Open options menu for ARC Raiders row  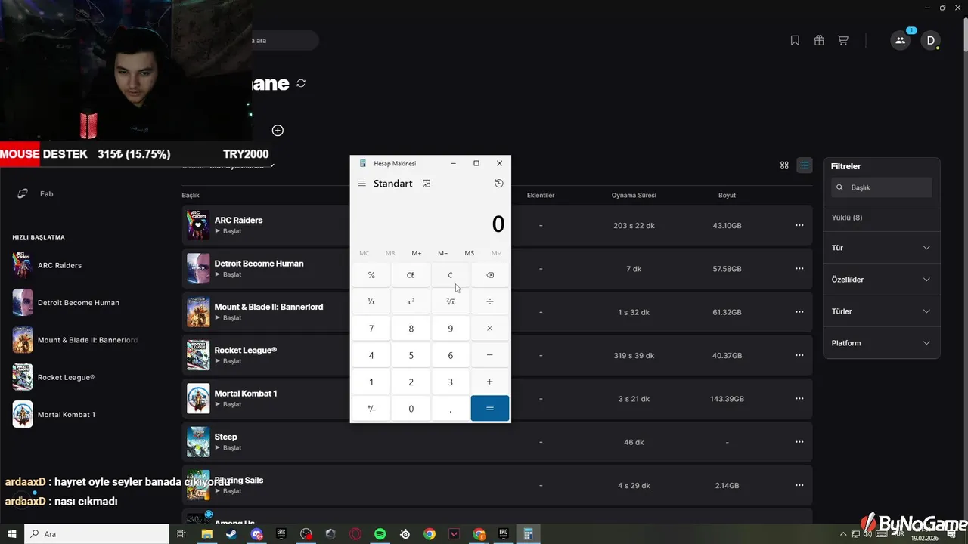coord(799,225)
